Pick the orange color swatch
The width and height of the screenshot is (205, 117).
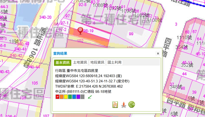tap(61, 97)
